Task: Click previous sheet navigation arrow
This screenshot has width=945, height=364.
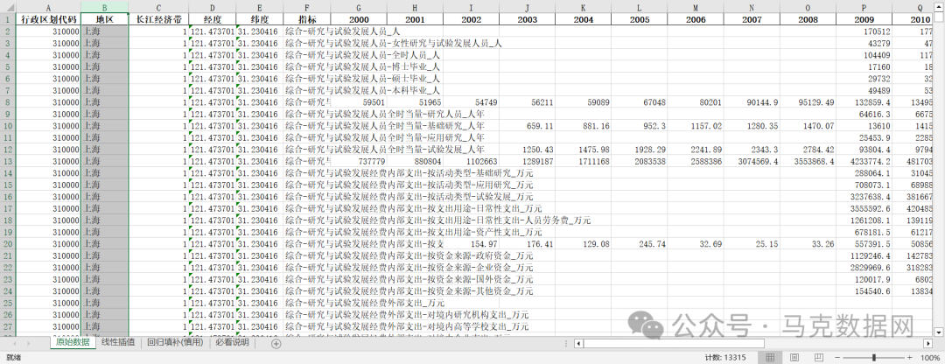Action: (13, 344)
